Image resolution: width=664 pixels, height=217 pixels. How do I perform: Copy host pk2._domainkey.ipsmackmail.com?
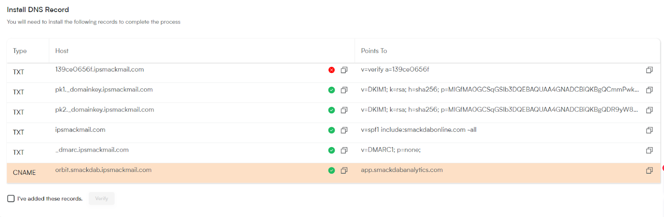pyautogui.click(x=344, y=110)
